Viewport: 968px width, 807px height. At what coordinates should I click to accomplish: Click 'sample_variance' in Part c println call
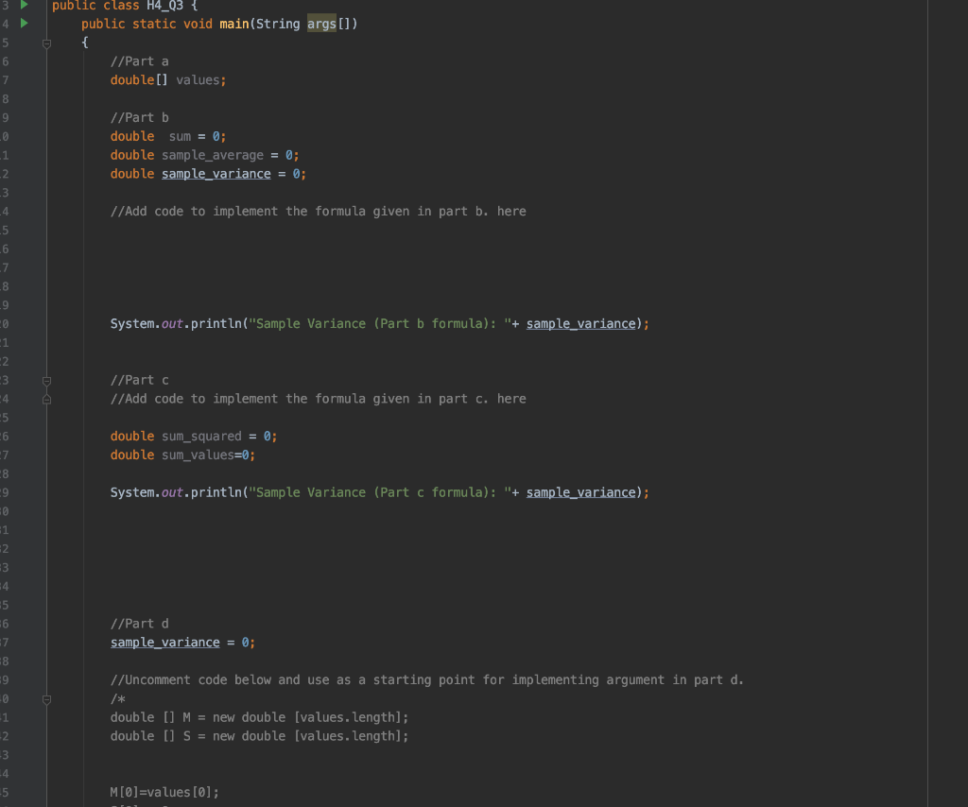click(x=581, y=492)
